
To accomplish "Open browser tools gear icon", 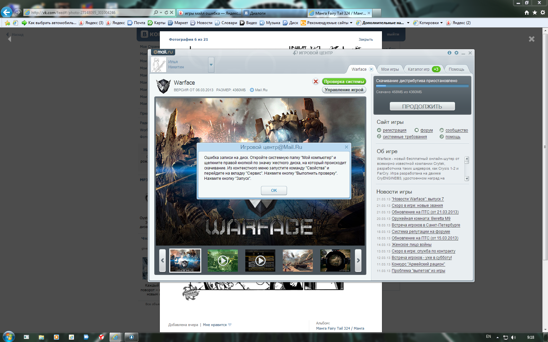I will click(x=543, y=12).
